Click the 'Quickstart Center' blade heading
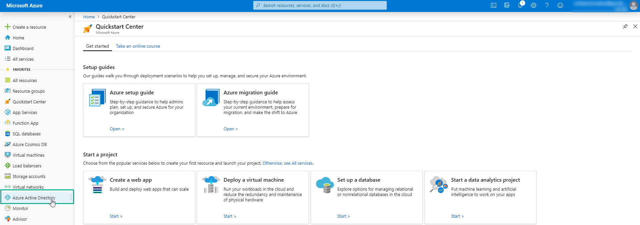This screenshot has height=225, width=640. point(119,26)
